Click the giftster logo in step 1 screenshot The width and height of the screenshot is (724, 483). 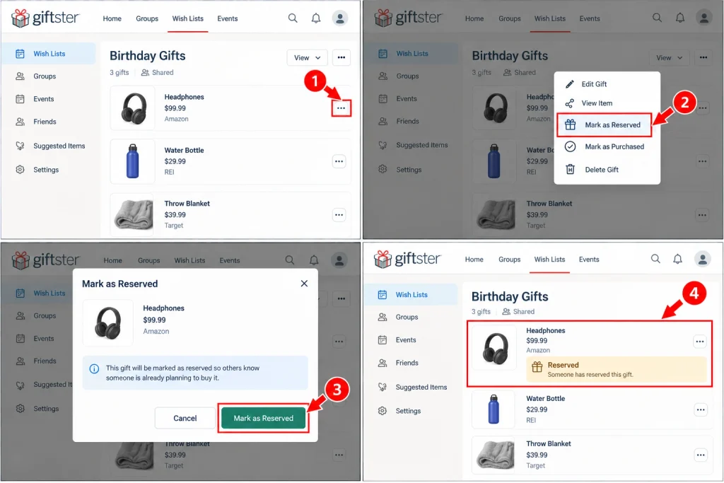coord(45,18)
